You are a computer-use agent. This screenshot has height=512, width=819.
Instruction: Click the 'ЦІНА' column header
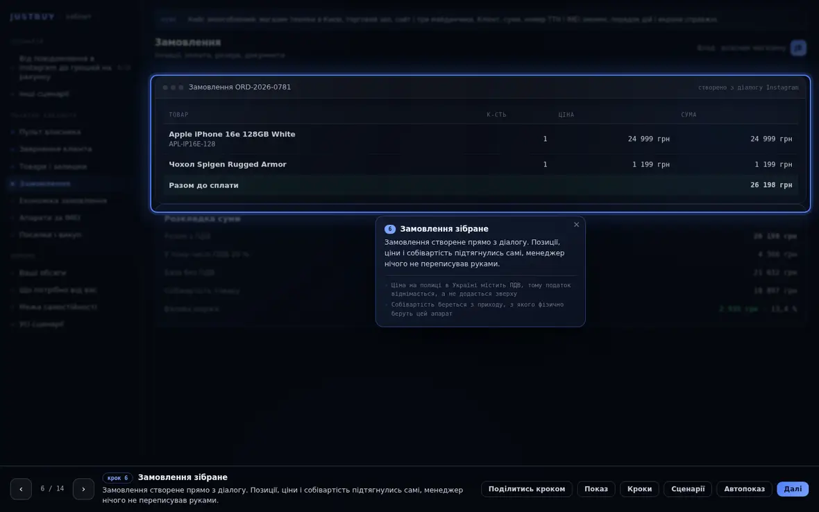point(566,115)
